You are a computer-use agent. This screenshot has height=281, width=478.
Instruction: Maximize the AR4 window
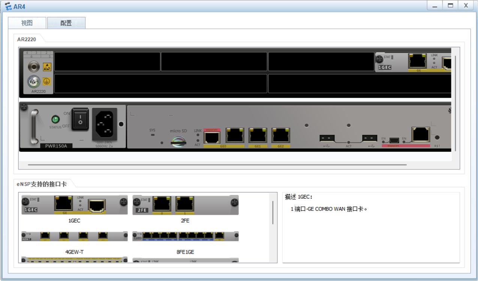(x=450, y=5)
